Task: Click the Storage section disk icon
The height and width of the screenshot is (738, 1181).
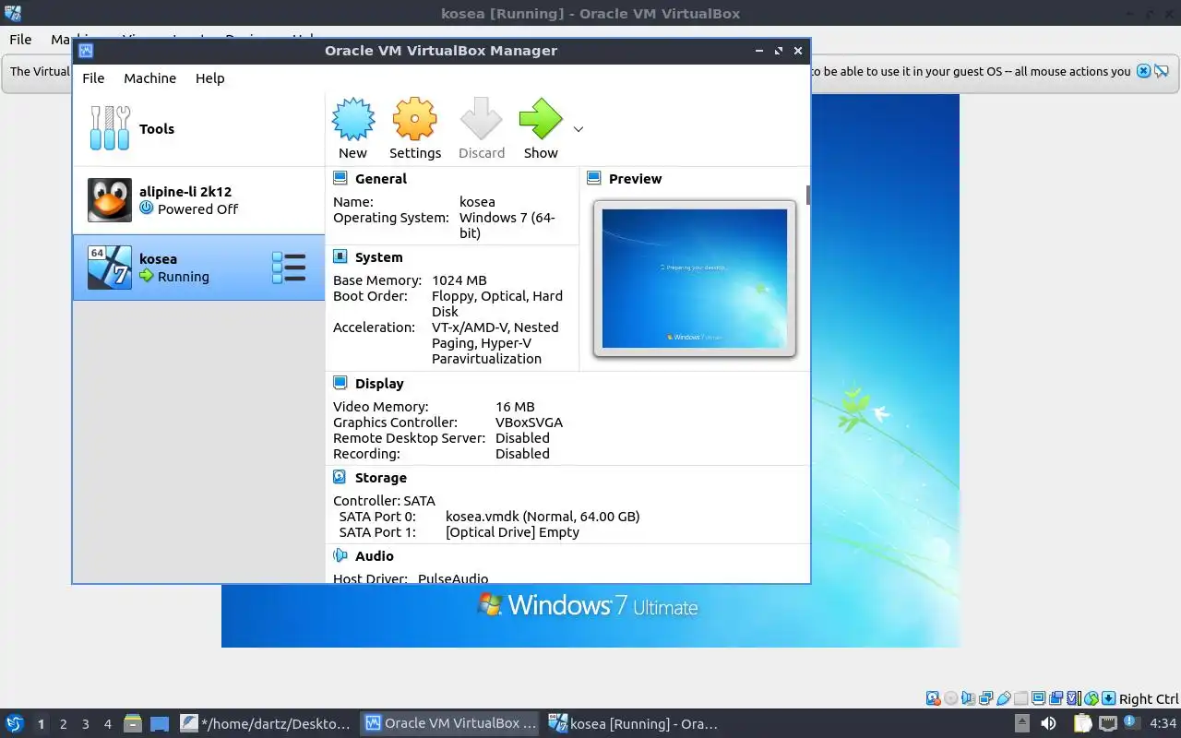Action: [x=340, y=477]
